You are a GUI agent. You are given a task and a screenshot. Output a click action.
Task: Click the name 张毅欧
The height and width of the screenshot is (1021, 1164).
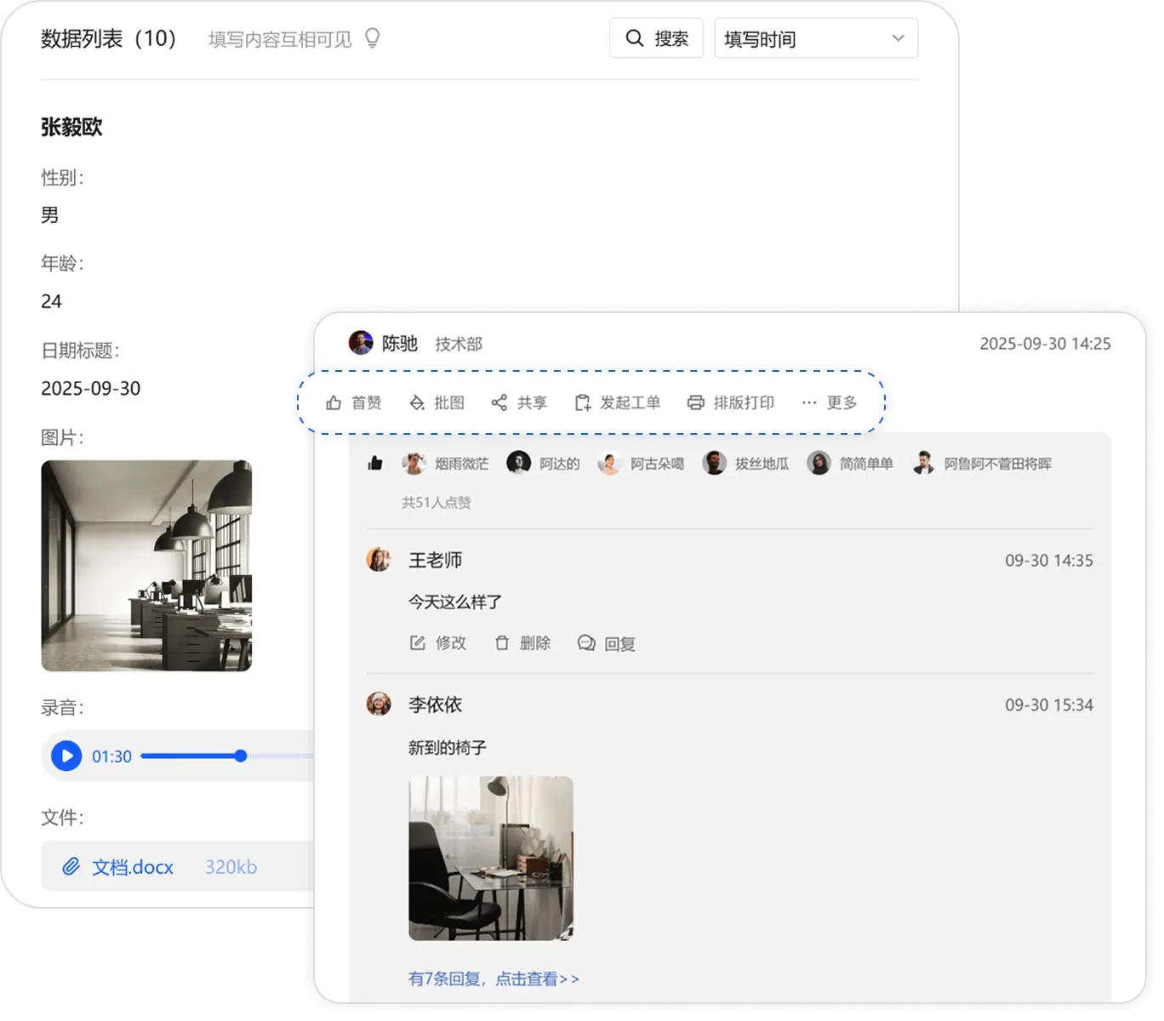point(72,128)
